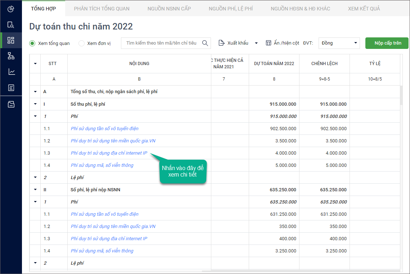
Task: Click the magnifier icon in search box
Action: click(205, 43)
